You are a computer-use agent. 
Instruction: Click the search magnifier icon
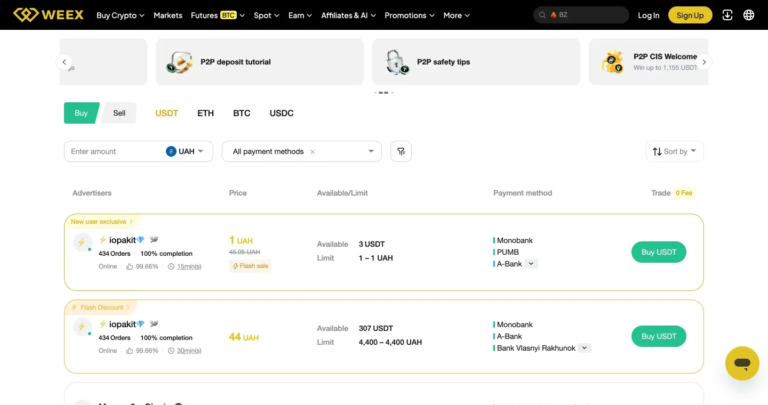[542, 15]
